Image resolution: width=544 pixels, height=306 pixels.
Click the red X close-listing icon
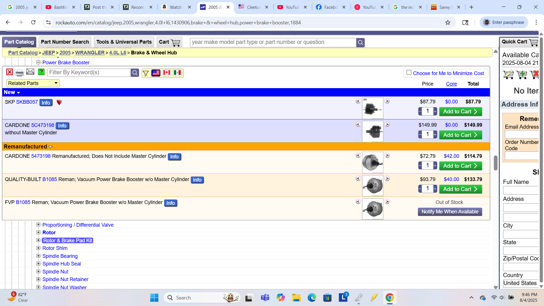[10, 72]
